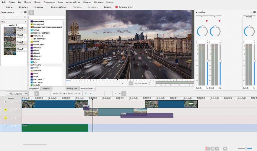Click the Мастер volume fader handle
Screen dimensions: 257x151
click(x=254, y=61)
